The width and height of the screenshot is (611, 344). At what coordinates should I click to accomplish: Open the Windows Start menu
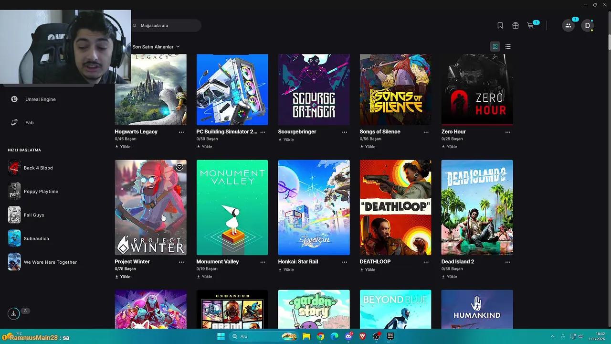pos(221,336)
